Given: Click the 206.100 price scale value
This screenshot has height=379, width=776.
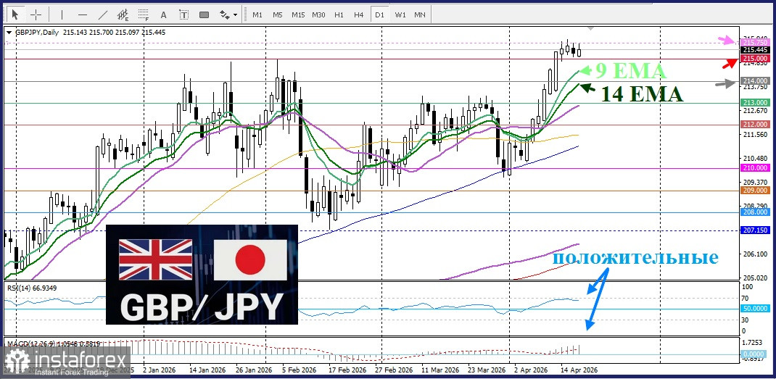Looking at the screenshot, I should (x=755, y=254).
